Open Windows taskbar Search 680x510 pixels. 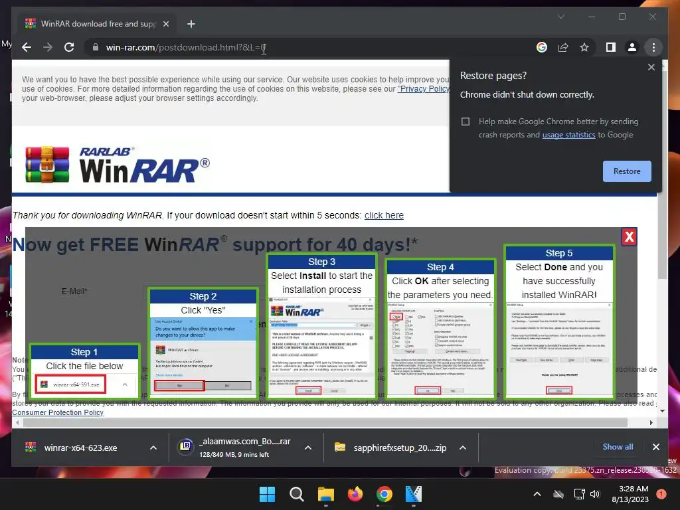pos(297,494)
